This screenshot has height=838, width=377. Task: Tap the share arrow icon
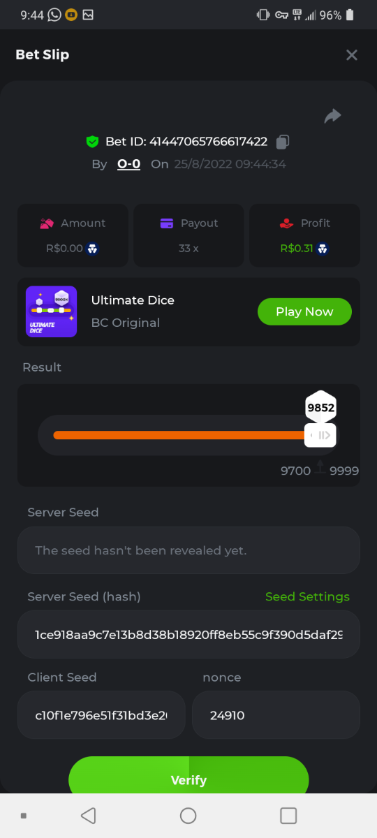tap(332, 116)
